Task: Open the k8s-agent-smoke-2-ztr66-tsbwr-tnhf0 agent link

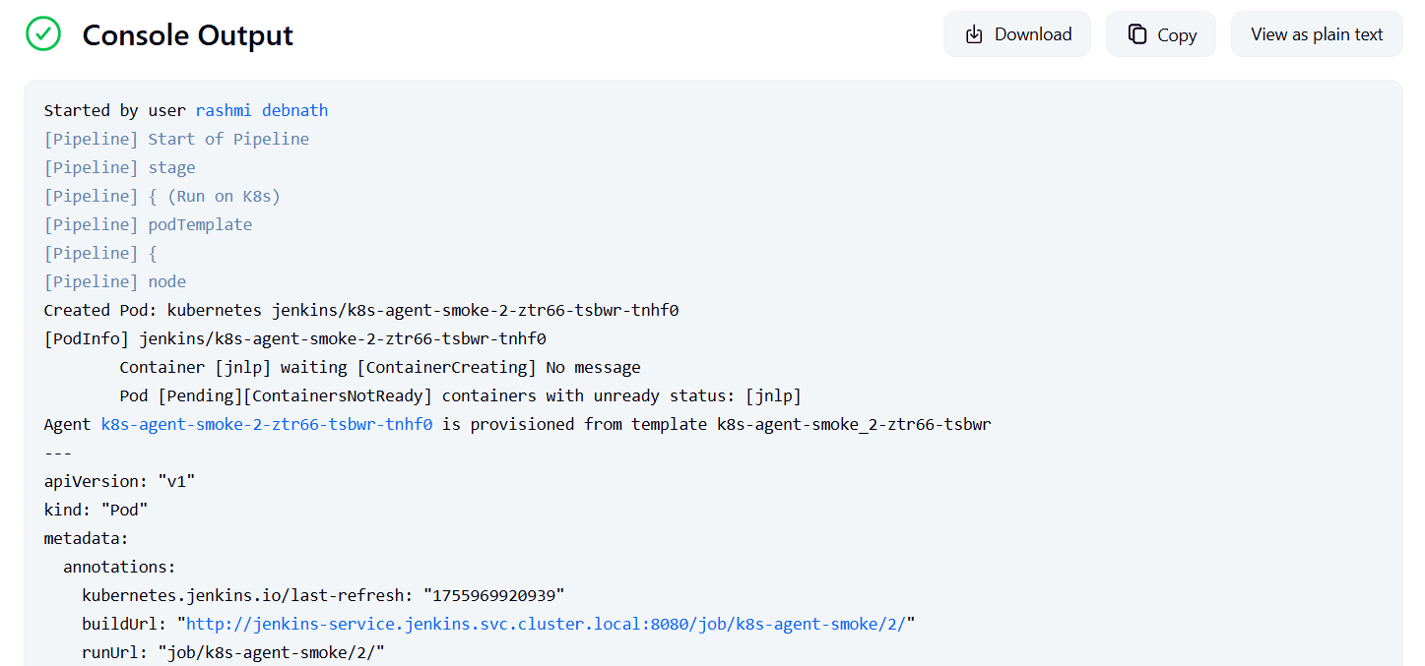Action: [x=266, y=423]
